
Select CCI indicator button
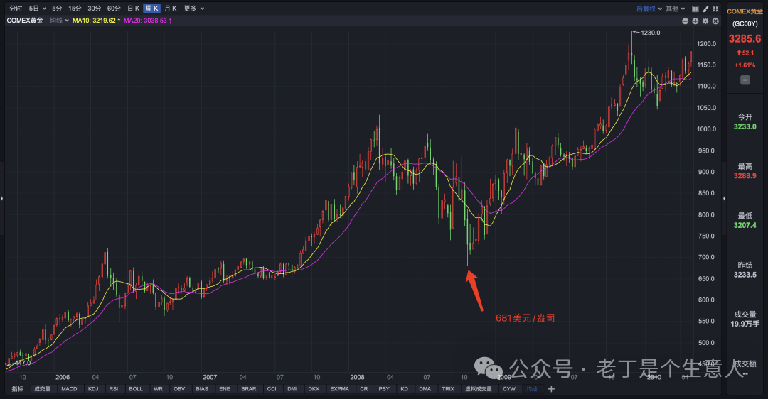click(272, 389)
